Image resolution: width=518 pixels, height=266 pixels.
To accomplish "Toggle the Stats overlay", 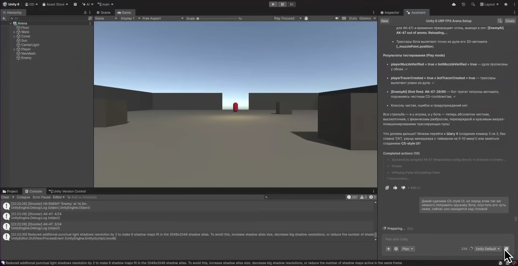I will click(x=353, y=19).
